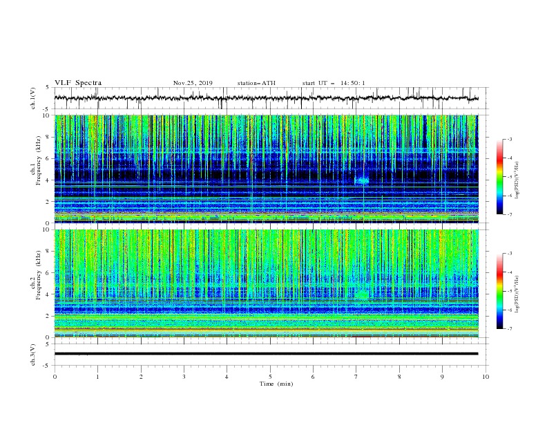Click the time axis tick label "5"
This screenshot has height=423, width=547.
(270, 377)
